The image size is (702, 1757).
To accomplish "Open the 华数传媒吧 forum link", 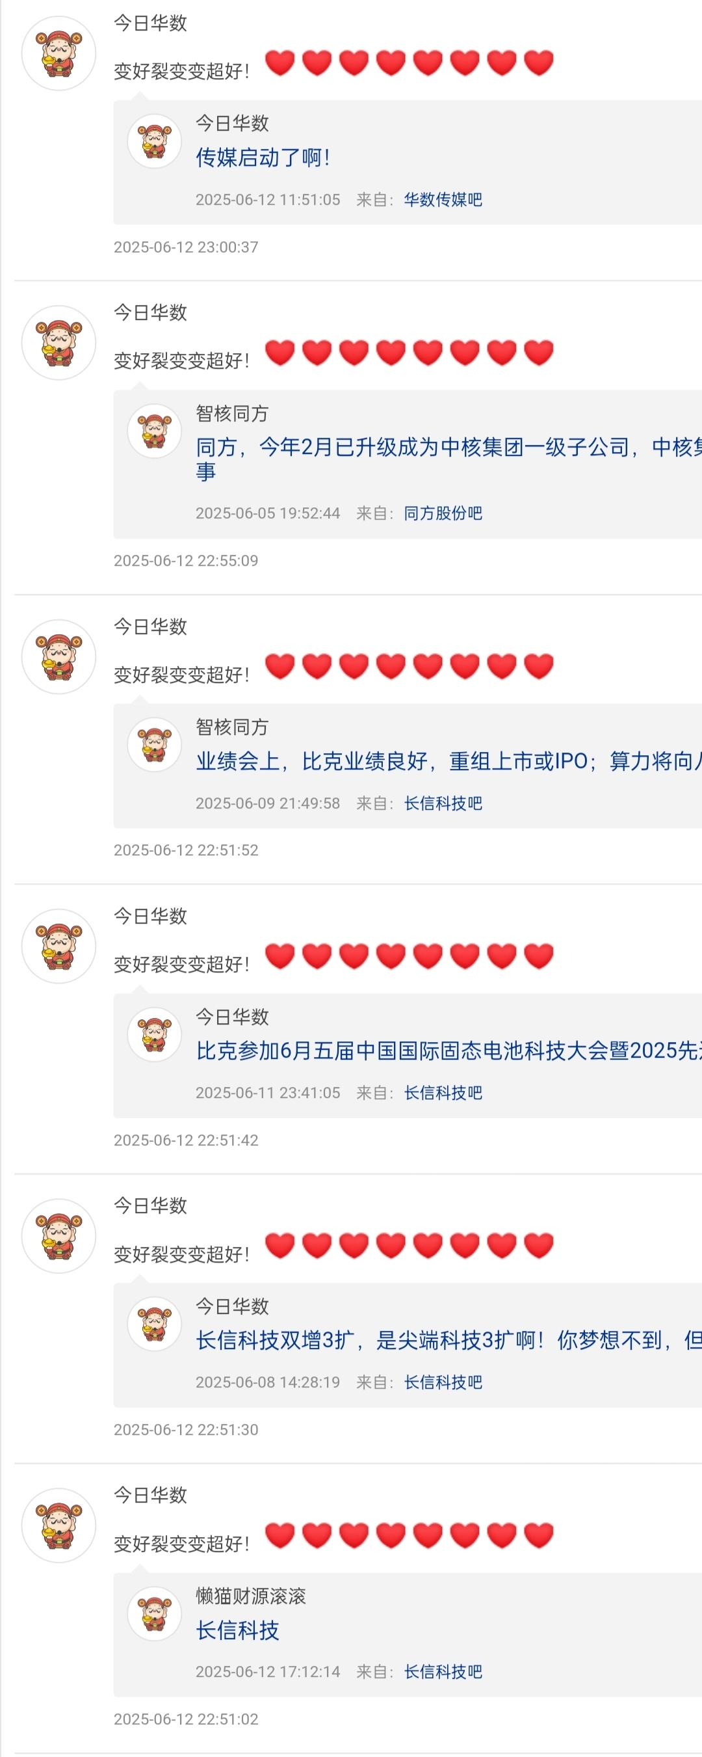I will click(x=443, y=200).
